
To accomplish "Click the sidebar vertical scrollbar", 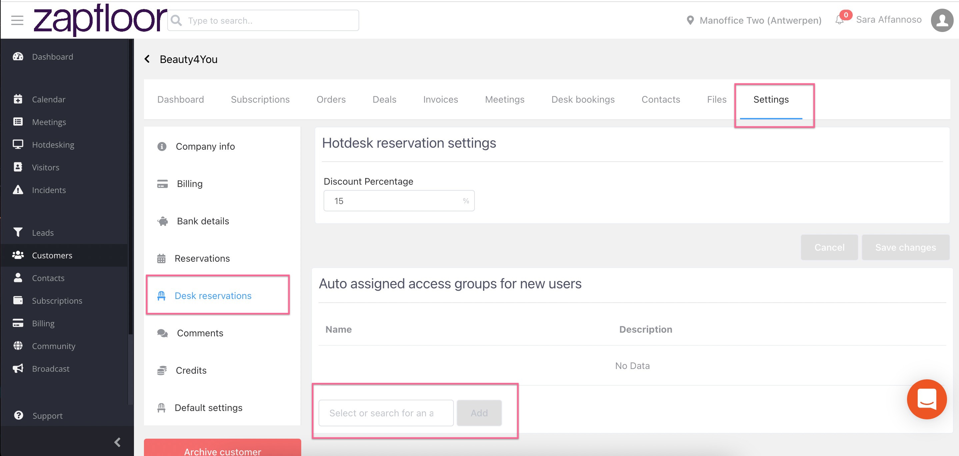I will (130, 186).
